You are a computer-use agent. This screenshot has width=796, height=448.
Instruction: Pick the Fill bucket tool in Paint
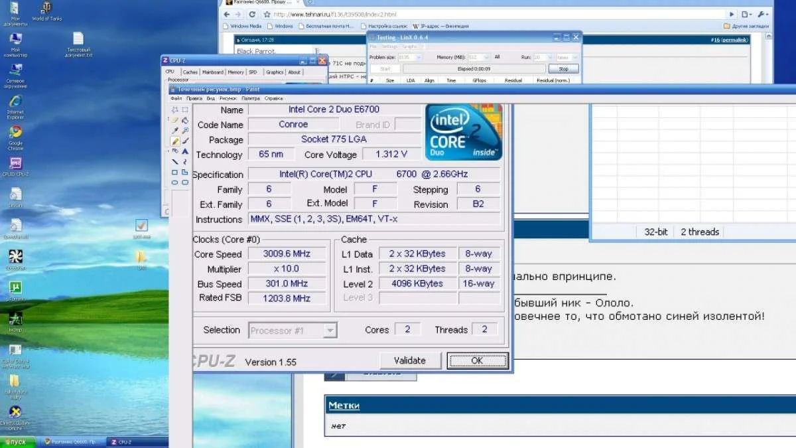click(185, 120)
